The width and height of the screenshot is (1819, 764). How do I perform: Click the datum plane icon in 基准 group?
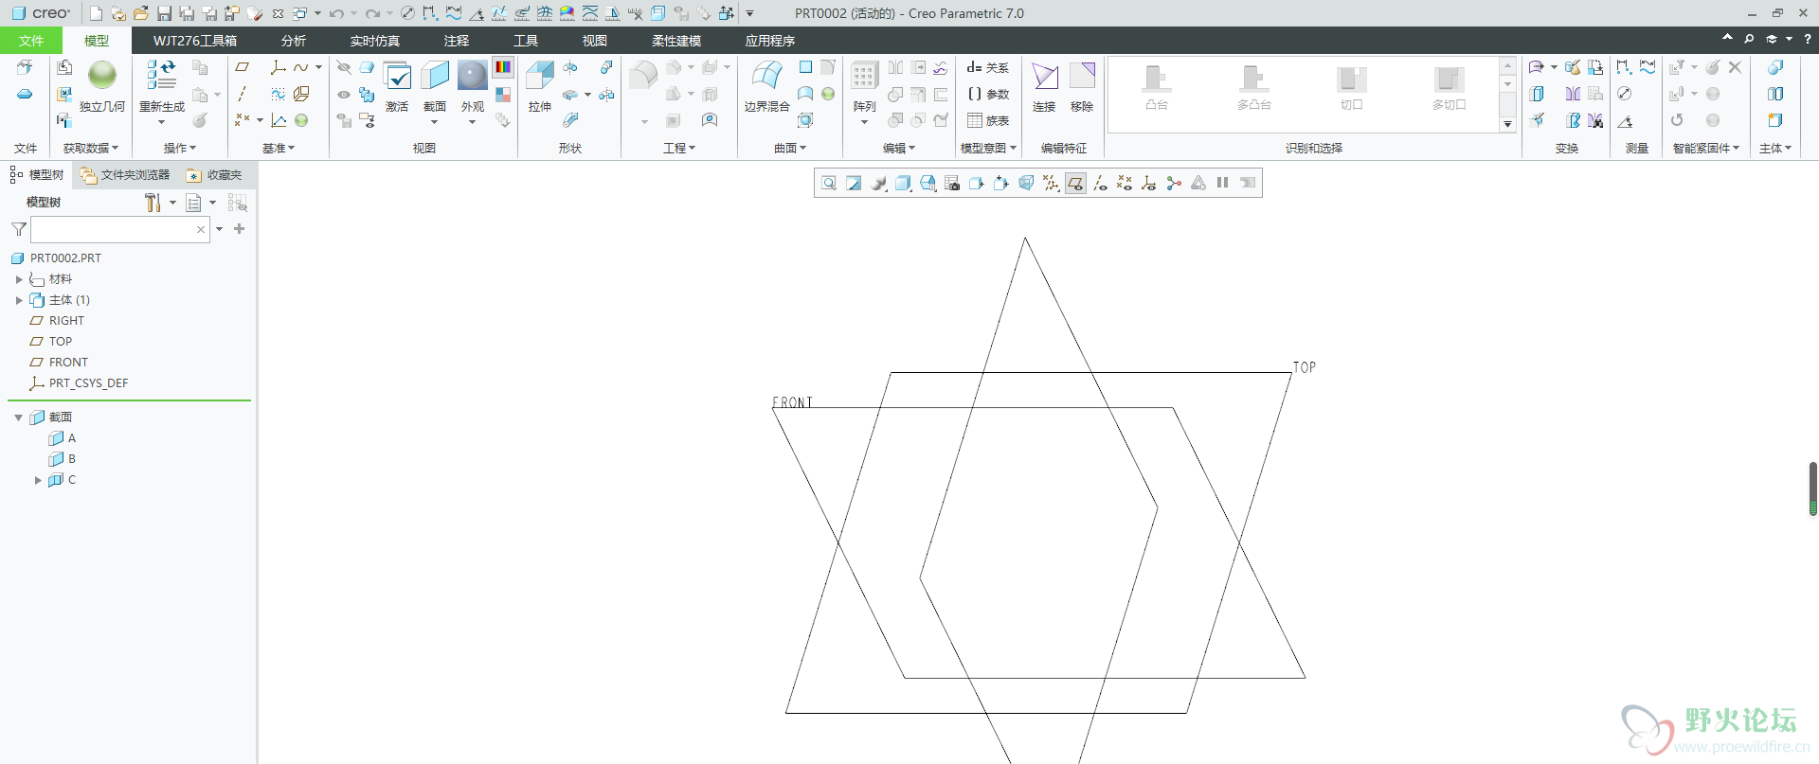[x=243, y=67]
